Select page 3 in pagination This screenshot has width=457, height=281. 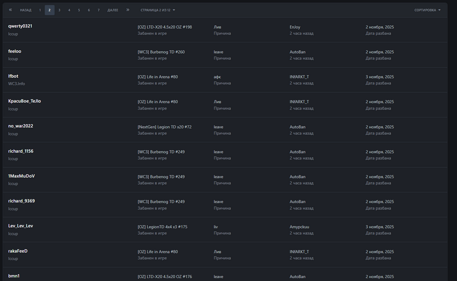pos(59,10)
